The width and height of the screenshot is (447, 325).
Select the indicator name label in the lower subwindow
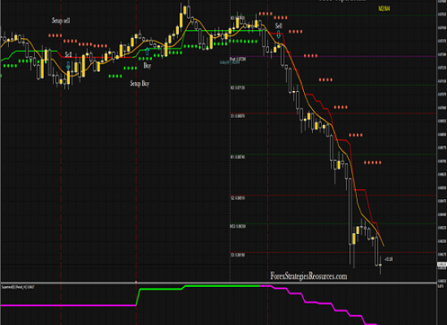pos(18,287)
